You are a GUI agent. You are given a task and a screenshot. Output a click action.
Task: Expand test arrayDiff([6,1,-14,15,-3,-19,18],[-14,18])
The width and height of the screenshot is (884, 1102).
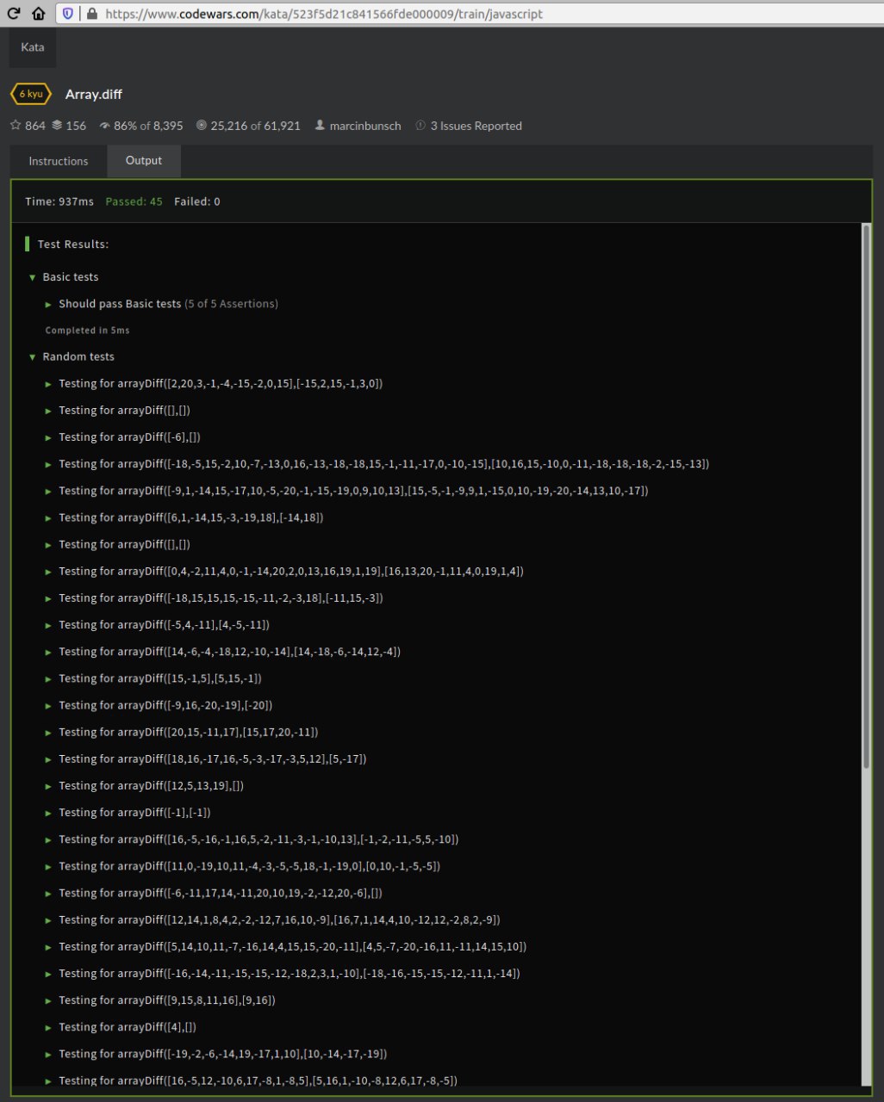pos(49,517)
